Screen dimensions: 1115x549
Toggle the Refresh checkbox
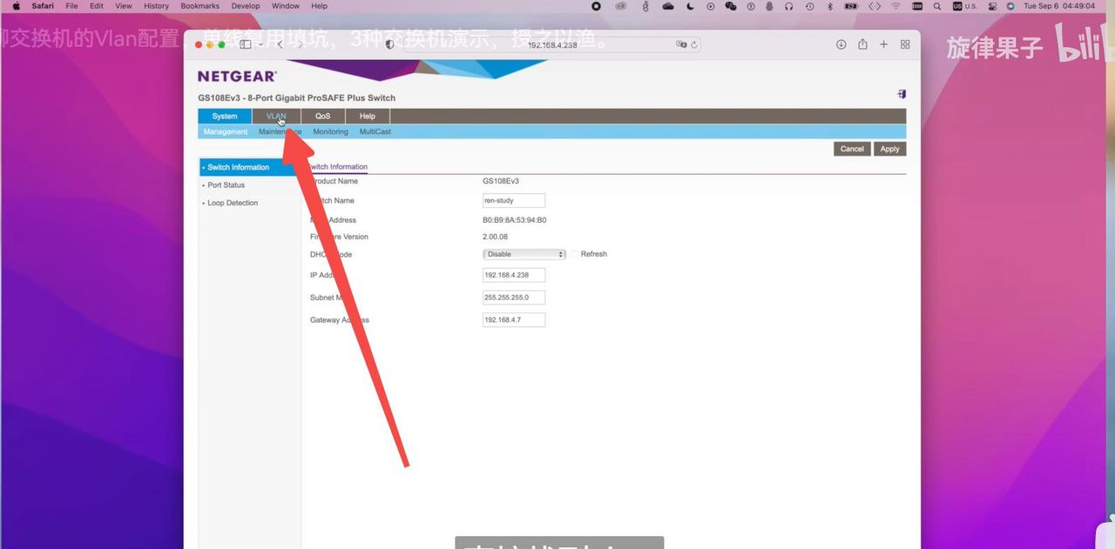point(574,254)
